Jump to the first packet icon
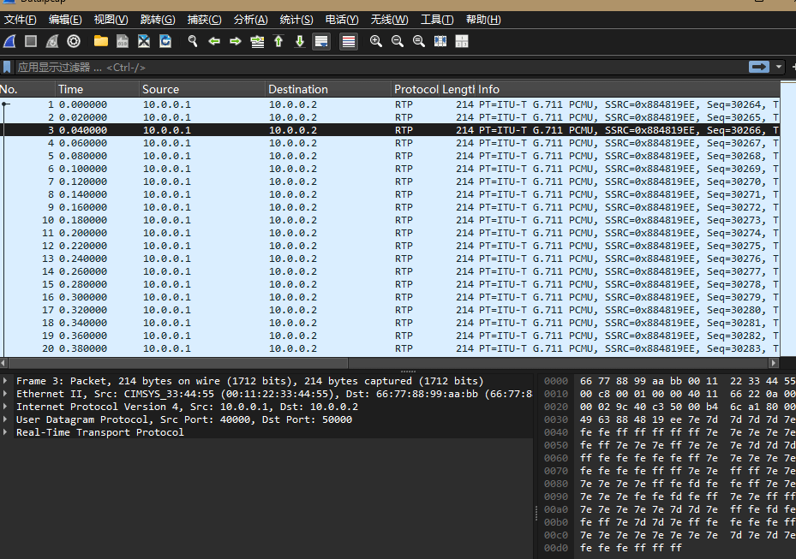Screen dimensions: 796x559 coord(278,41)
